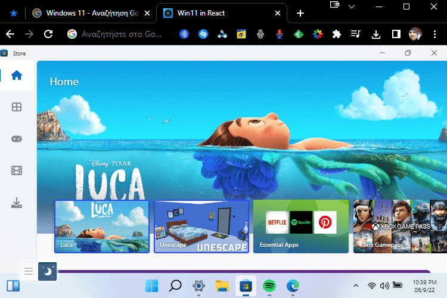Click the Google search address bar
The image size is (447, 298).
[116, 34]
